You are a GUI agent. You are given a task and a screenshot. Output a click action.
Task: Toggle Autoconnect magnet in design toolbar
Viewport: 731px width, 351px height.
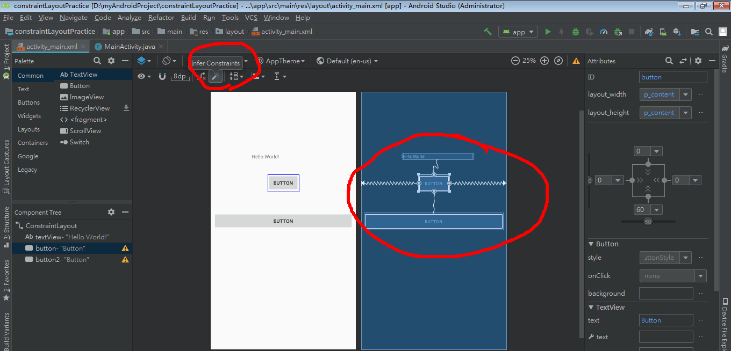click(x=162, y=76)
